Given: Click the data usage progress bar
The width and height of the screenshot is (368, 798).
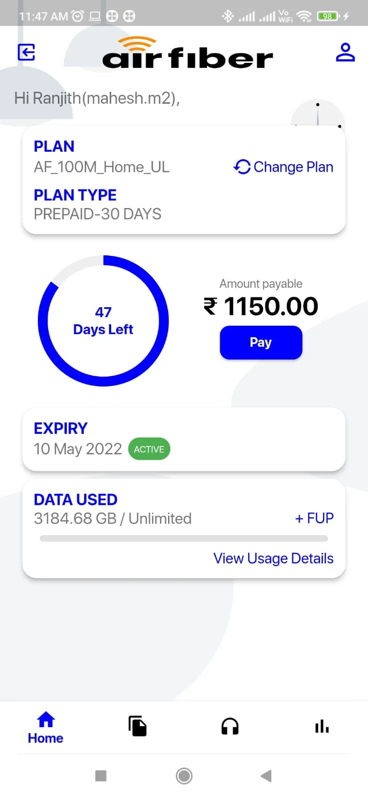Looking at the screenshot, I should point(184,538).
